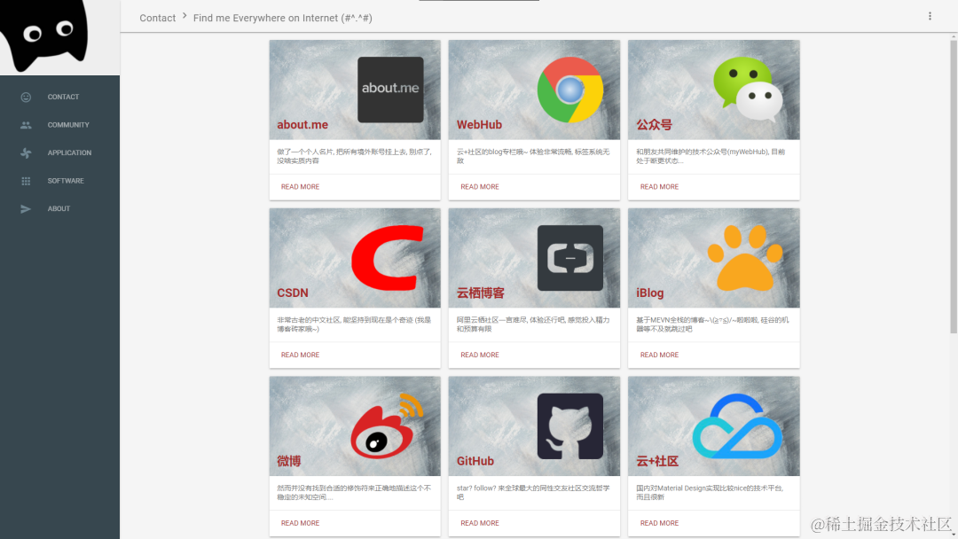The height and width of the screenshot is (539, 958).
Task: Click the WeChat logo on 公众号 card
Action: click(748, 90)
